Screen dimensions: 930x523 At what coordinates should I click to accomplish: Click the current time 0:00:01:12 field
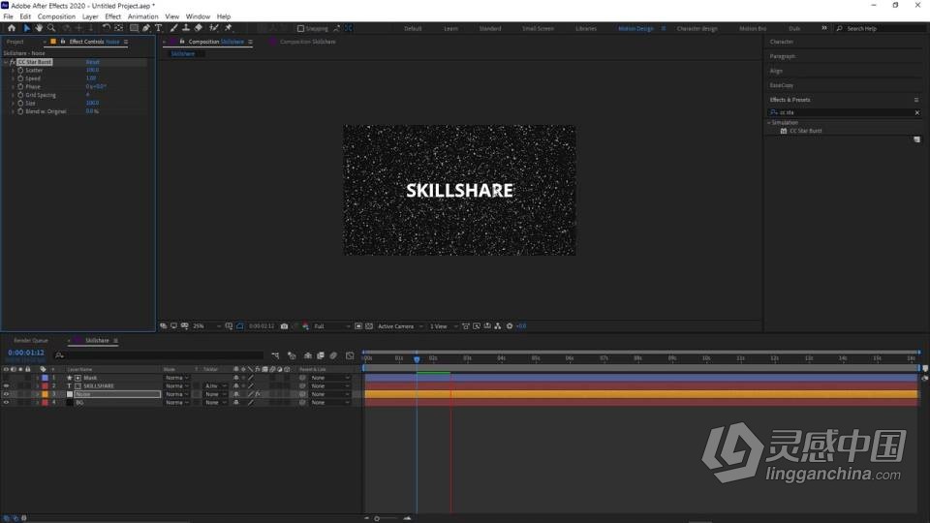pyautogui.click(x=26, y=353)
